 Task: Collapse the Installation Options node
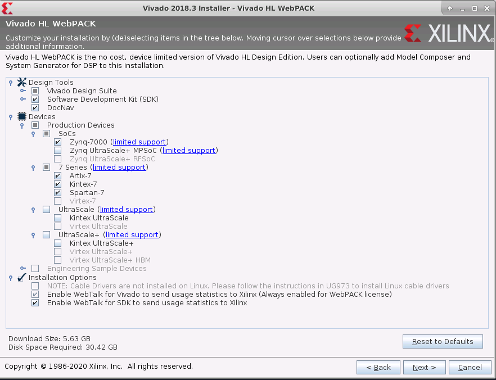point(11,278)
